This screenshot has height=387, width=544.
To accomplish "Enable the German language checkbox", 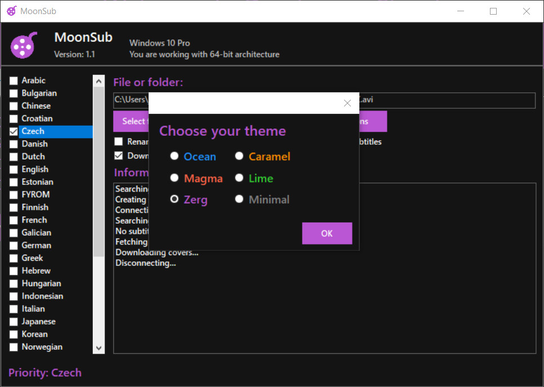I will coord(14,246).
